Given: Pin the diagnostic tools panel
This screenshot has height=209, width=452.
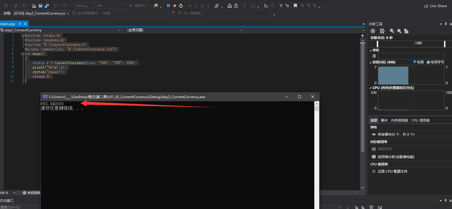Looking at the screenshot, I should 446,24.
